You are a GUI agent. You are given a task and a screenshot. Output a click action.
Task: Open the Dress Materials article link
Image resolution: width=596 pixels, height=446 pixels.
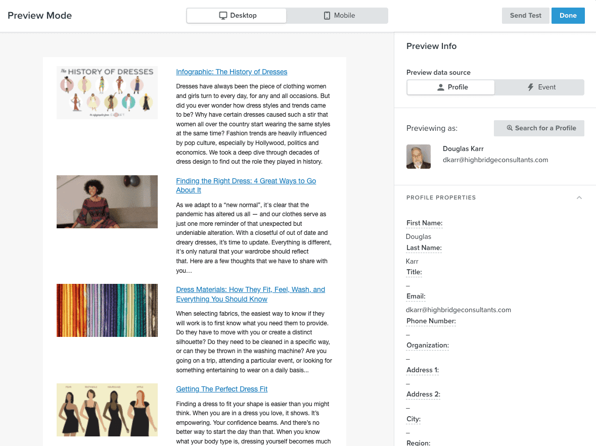(250, 290)
